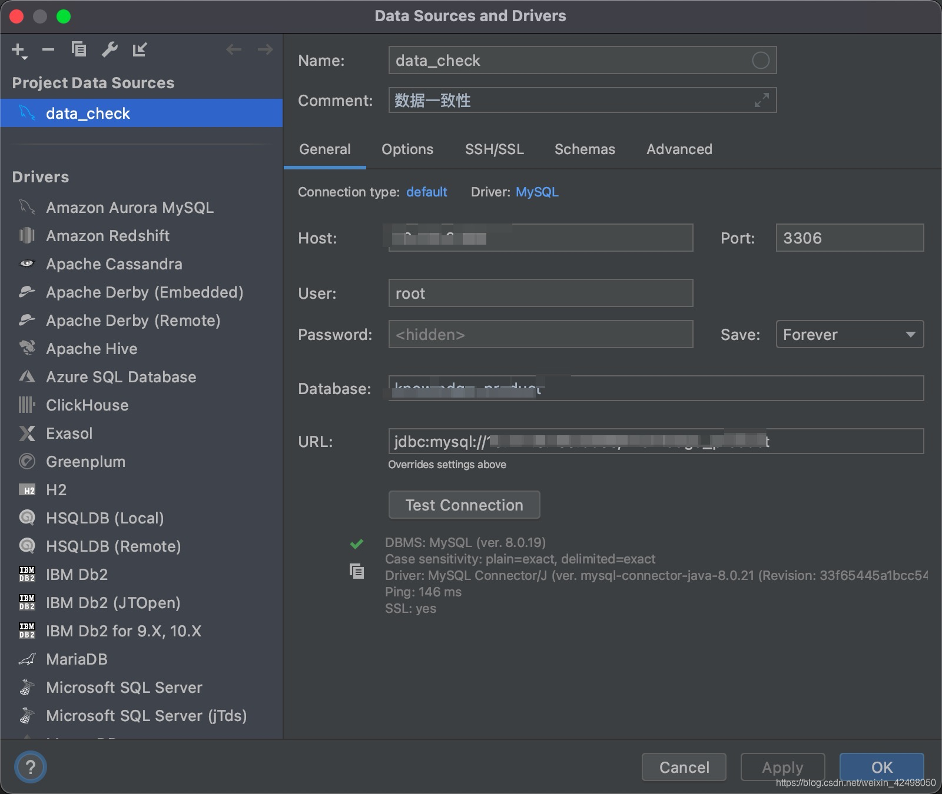Open help with question mark button
The width and height of the screenshot is (942, 794).
pyautogui.click(x=31, y=767)
